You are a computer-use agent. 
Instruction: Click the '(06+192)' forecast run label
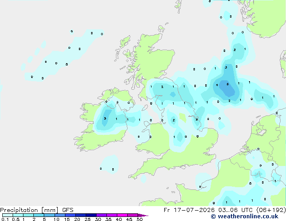click(x=271, y=210)
